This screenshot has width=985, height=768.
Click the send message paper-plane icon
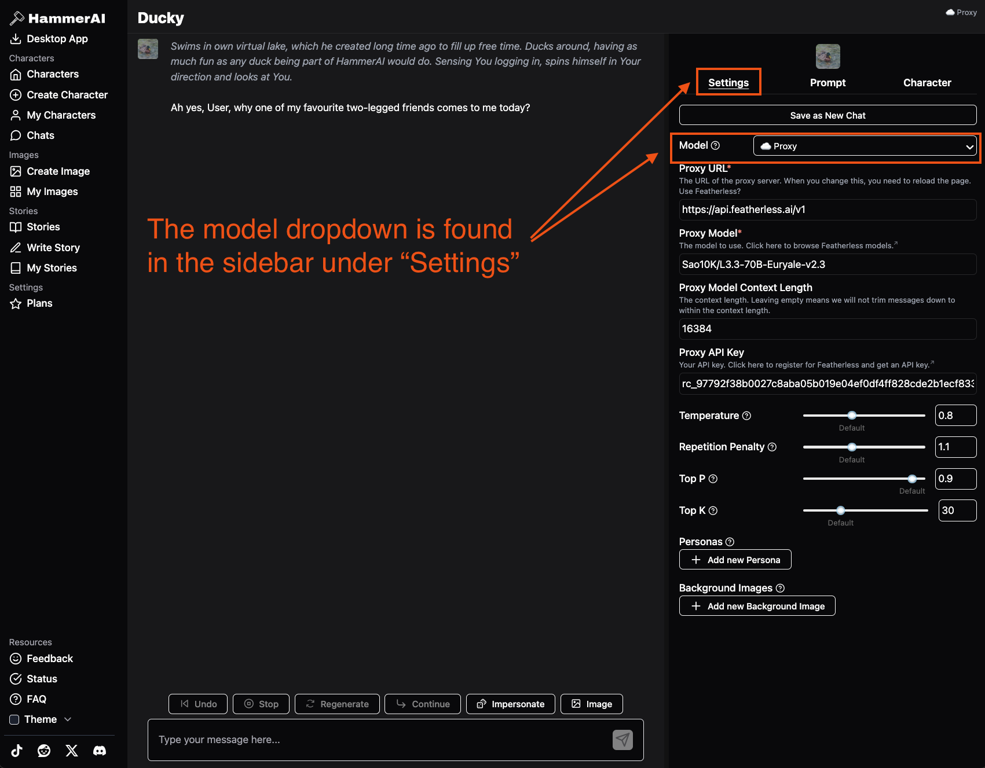[x=623, y=740]
